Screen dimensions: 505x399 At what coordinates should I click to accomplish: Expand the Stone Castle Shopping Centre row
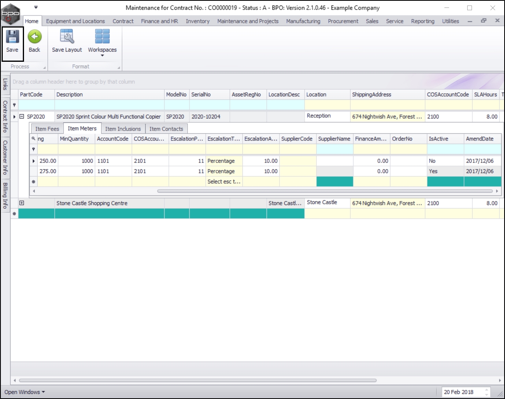tap(22, 203)
